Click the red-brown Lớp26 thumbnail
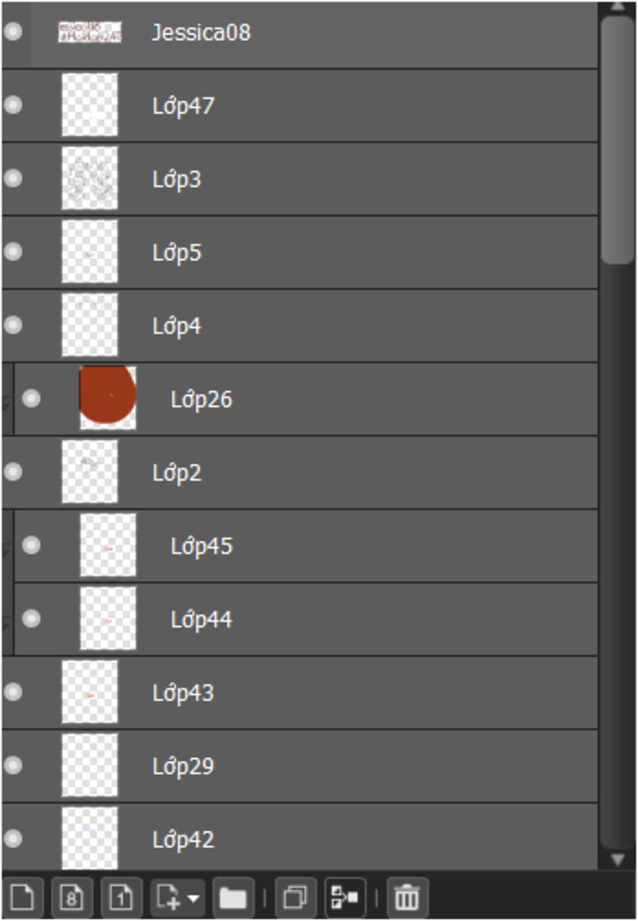 coord(108,398)
